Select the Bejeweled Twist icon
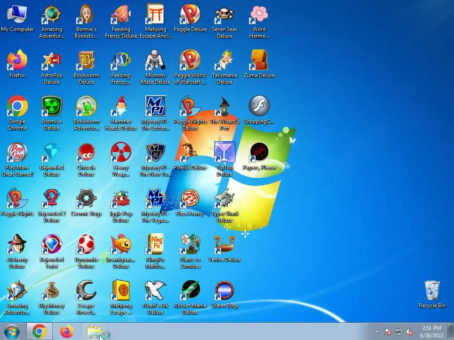Screen dimensions: 454x340 point(51,251)
